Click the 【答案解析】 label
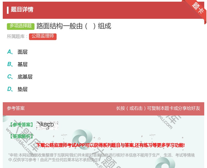Image resolution: width=207 pixels, height=168 pixels. click(x=22, y=136)
